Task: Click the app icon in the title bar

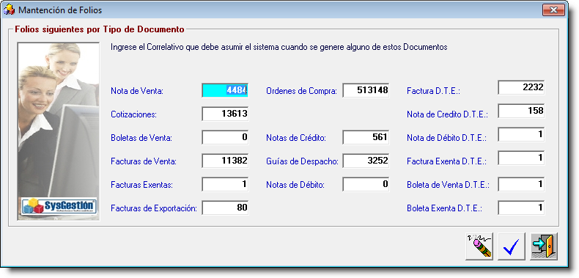Action: [9, 10]
